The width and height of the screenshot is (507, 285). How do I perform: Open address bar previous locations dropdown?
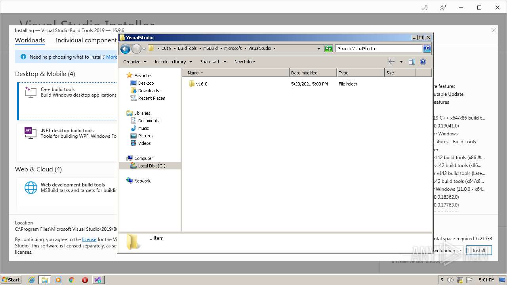click(318, 49)
